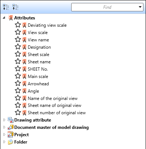
Task: Click the Project node icon
Action: click(x=11, y=135)
